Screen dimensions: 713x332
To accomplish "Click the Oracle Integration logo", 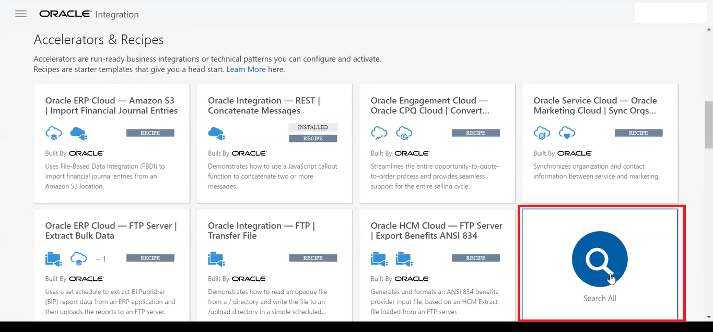I will 88,14.
